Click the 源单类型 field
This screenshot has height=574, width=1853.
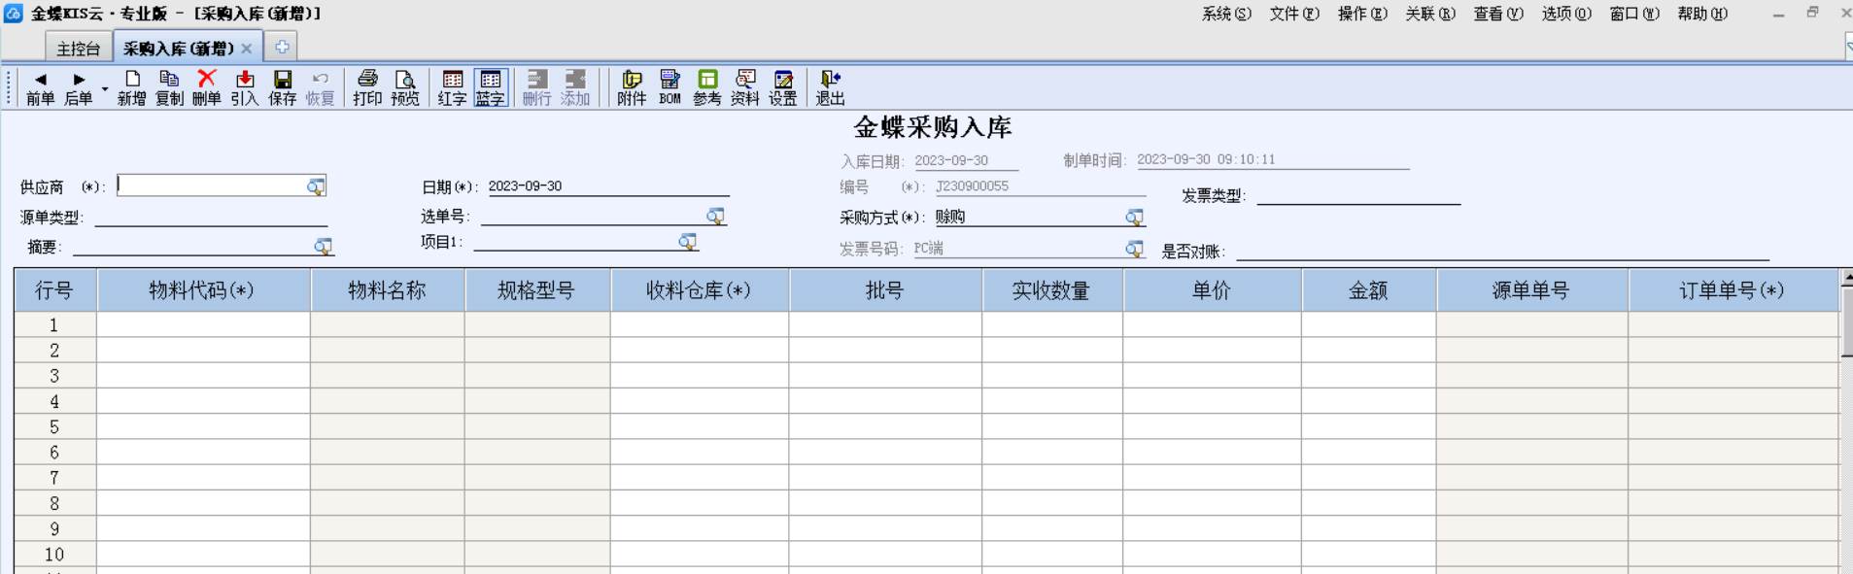pos(211,217)
